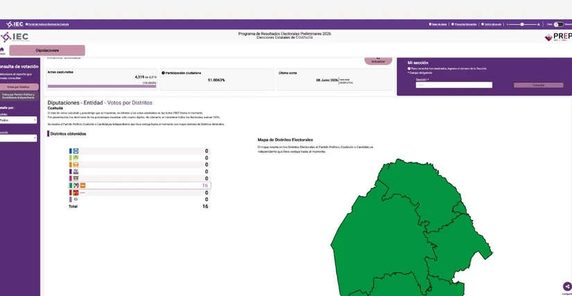Viewport: 572px width, 296px height.
Task: Click the Mi sección info icon
Action: (x=409, y=68)
